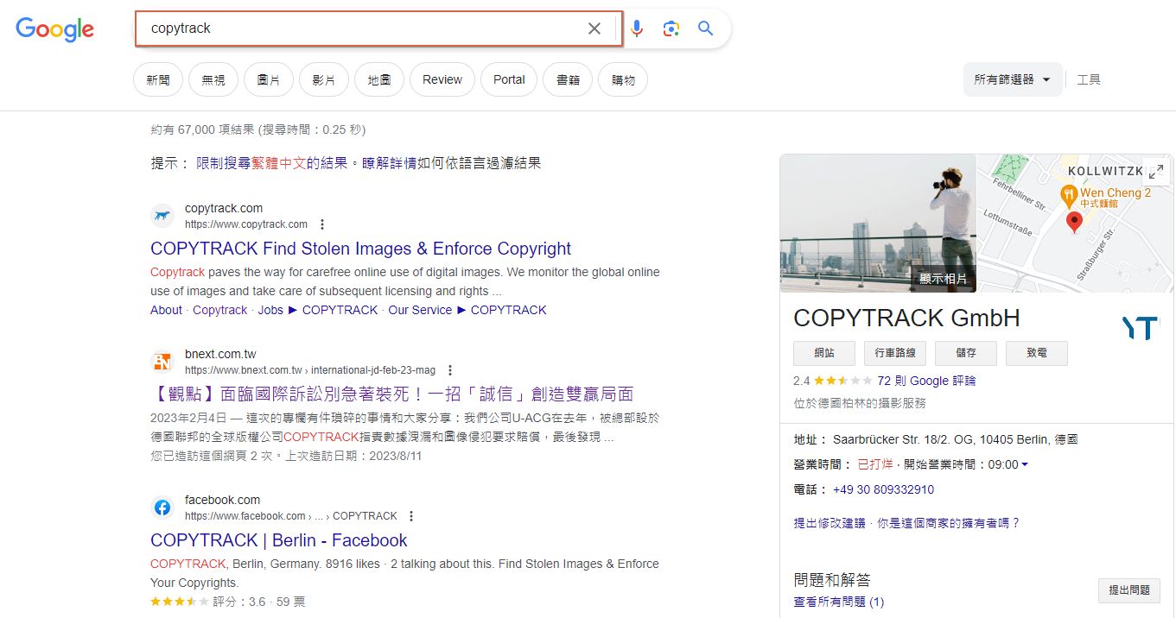This screenshot has height=618, width=1176.
Task: Open the 所有篩選器 dropdown
Action: point(1013,79)
